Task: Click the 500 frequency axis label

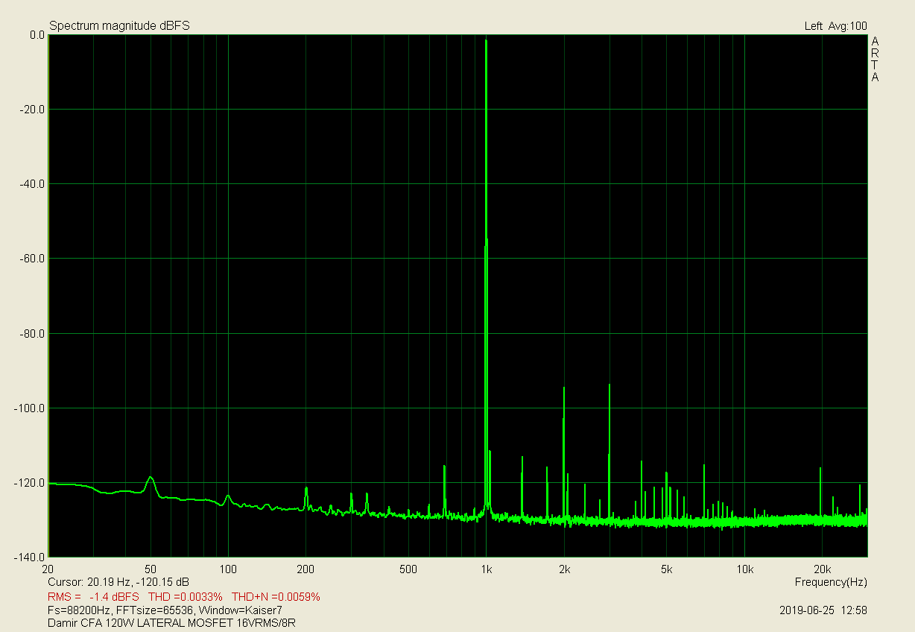Action: point(408,569)
